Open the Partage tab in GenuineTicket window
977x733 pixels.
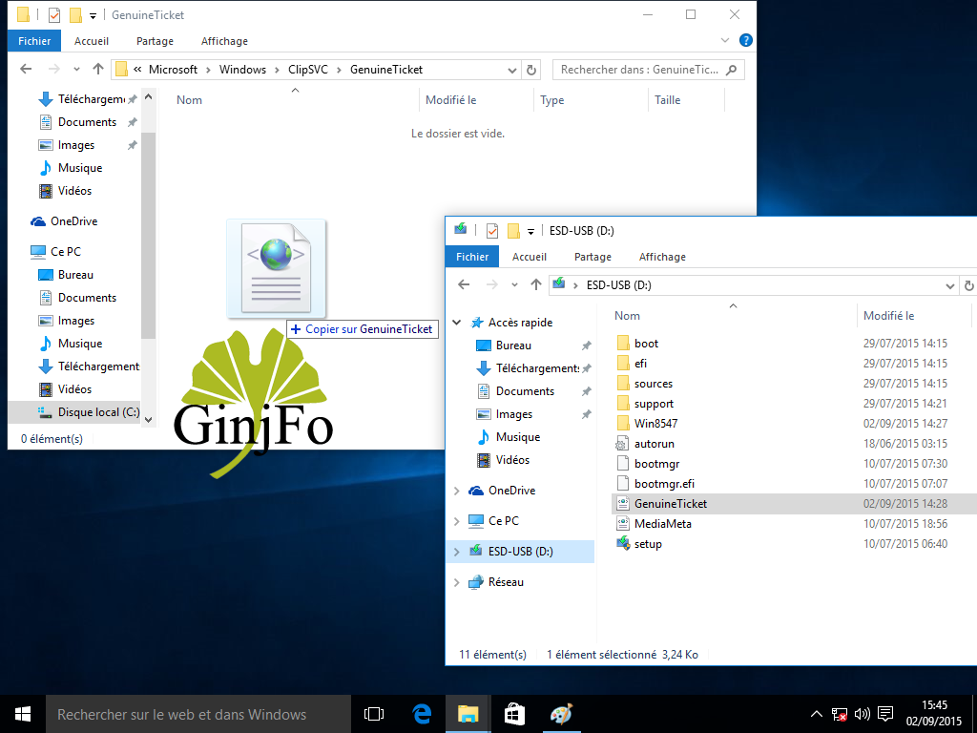(x=155, y=41)
